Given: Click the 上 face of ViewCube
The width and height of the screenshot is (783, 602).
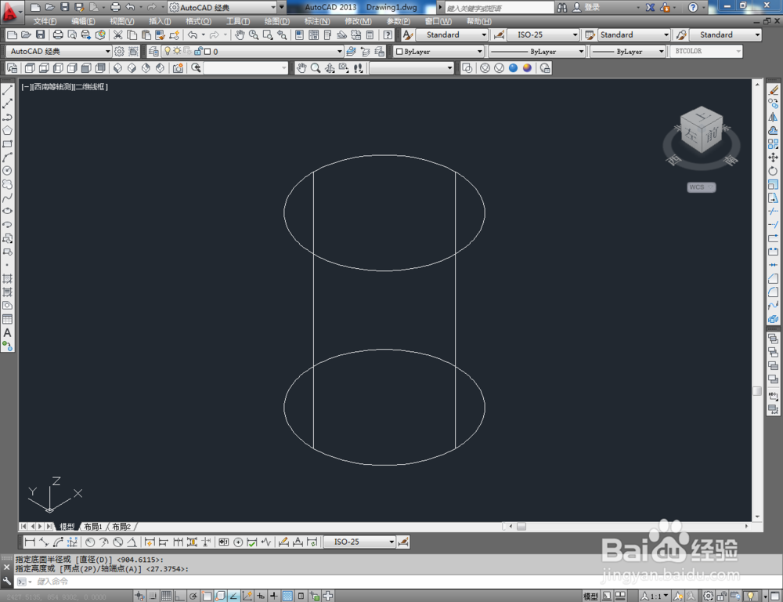Looking at the screenshot, I should tap(703, 115).
